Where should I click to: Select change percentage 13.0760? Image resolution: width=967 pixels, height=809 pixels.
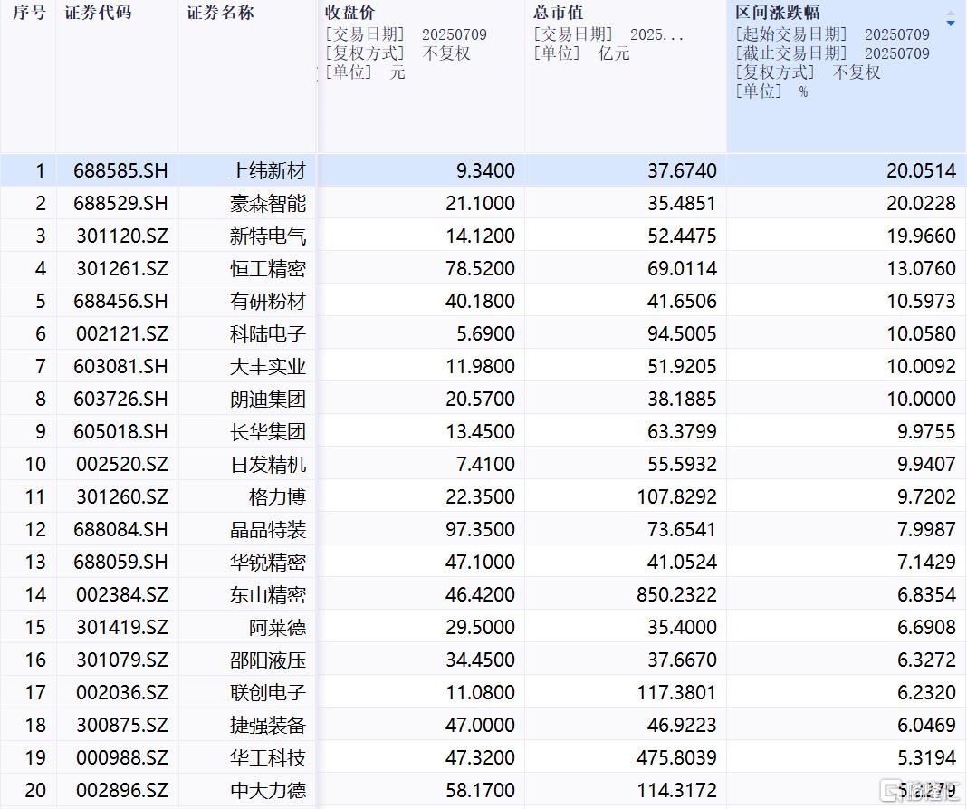click(922, 268)
